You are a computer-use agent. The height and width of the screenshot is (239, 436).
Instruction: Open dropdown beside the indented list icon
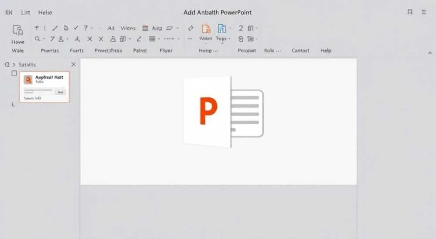click(257, 39)
